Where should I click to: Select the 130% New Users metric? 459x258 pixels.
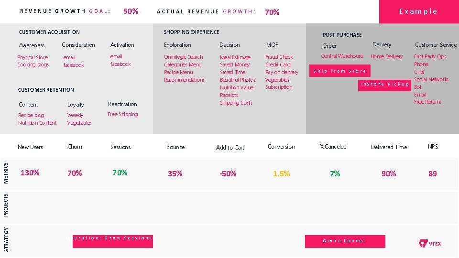click(30, 173)
